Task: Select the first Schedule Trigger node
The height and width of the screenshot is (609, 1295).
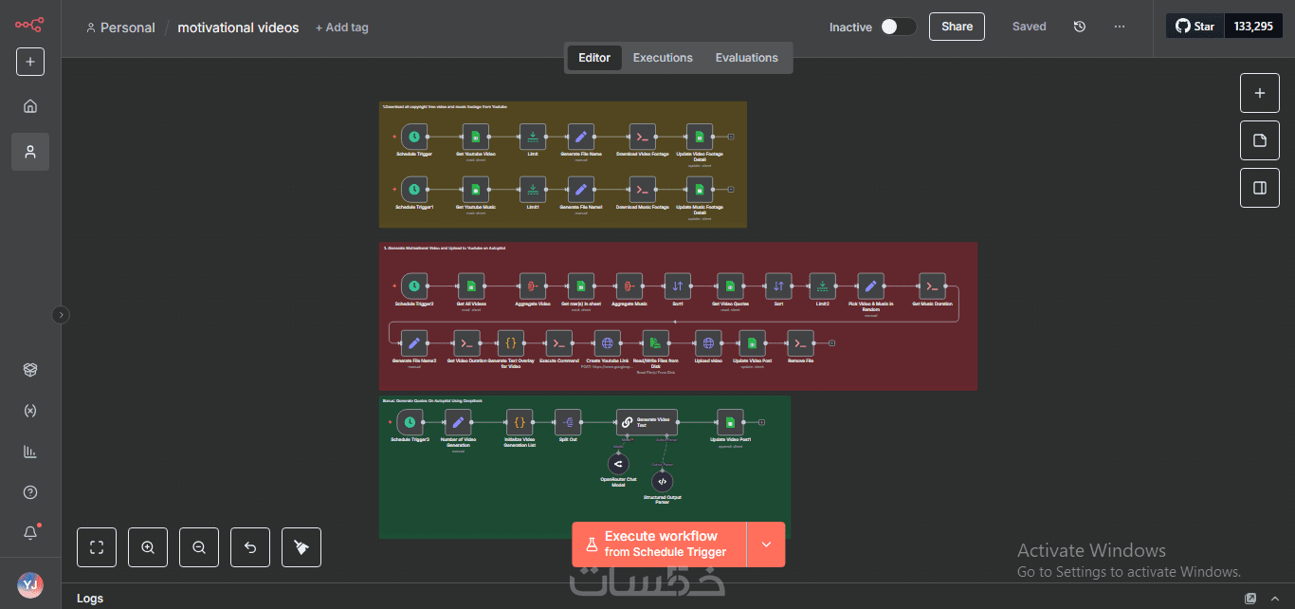Action: (413, 137)
